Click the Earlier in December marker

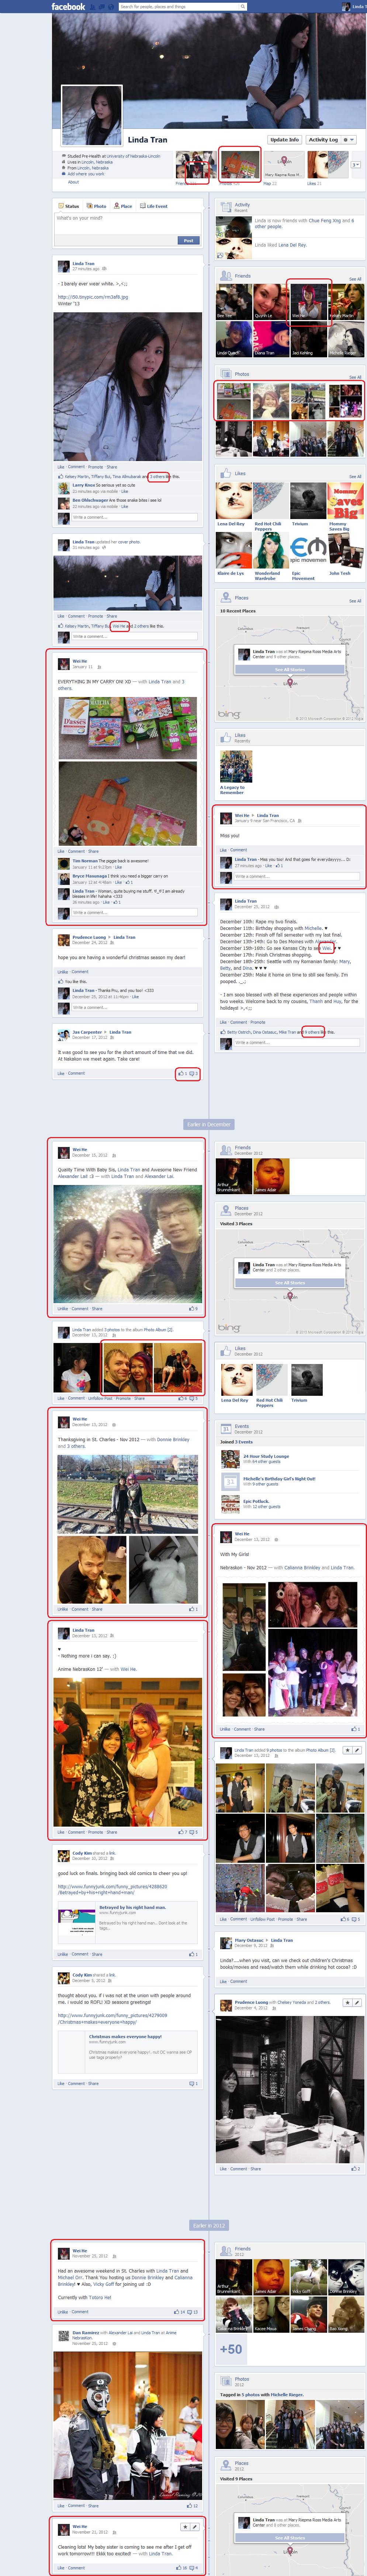(209, 1124)
